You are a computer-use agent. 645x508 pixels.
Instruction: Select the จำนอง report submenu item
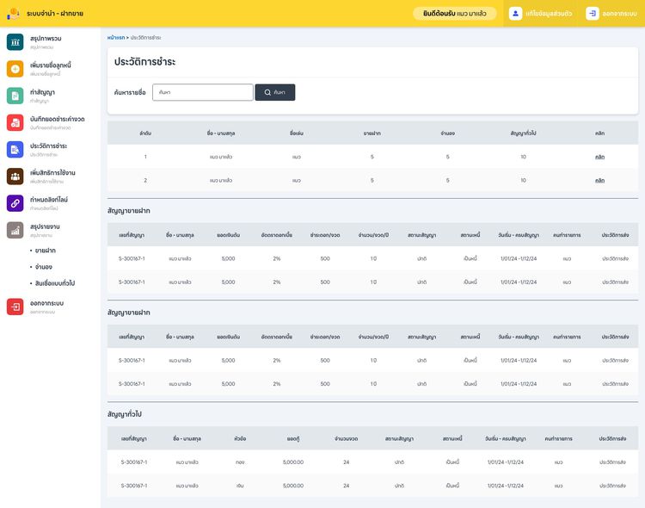coord(44,267)
